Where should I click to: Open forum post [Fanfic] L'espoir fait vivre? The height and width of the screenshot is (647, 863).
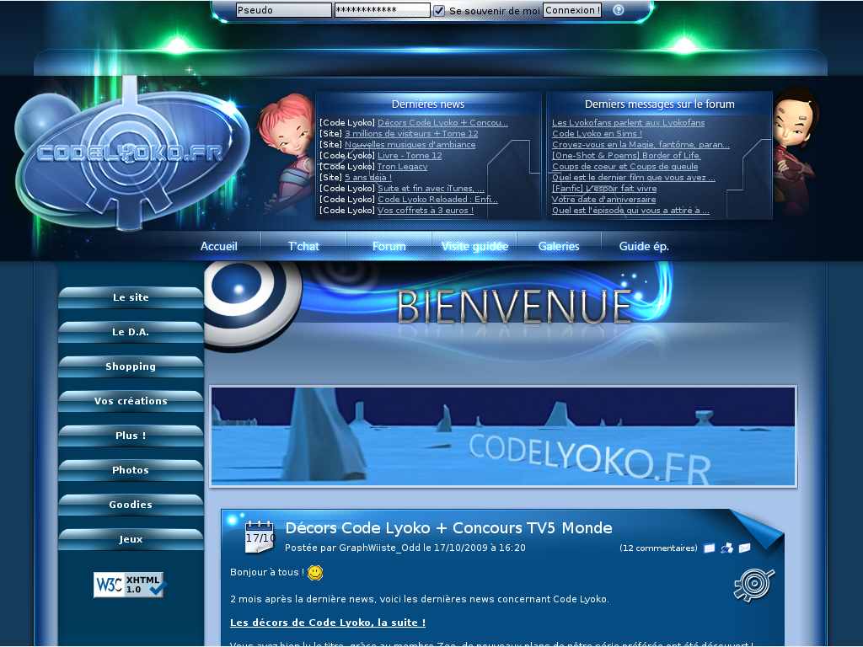[604, 189]
